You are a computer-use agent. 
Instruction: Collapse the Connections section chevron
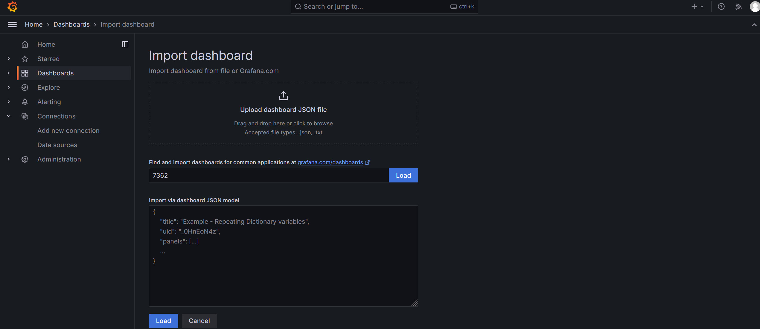point(9,116)
